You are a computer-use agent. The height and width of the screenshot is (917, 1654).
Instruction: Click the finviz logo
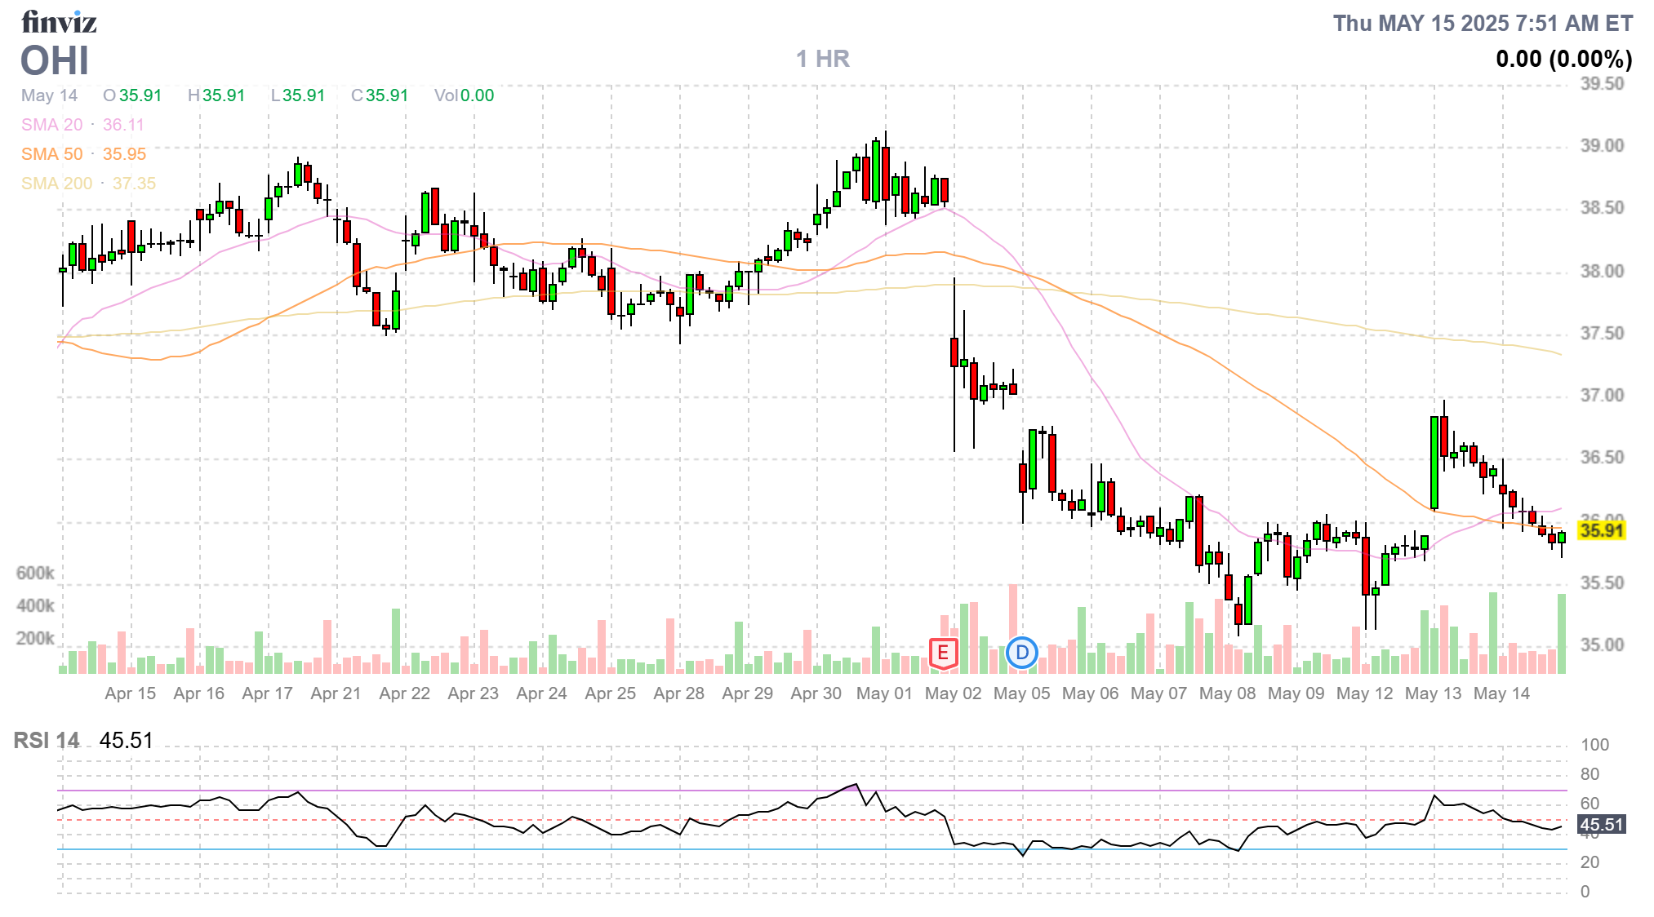(x=59, y=22)
